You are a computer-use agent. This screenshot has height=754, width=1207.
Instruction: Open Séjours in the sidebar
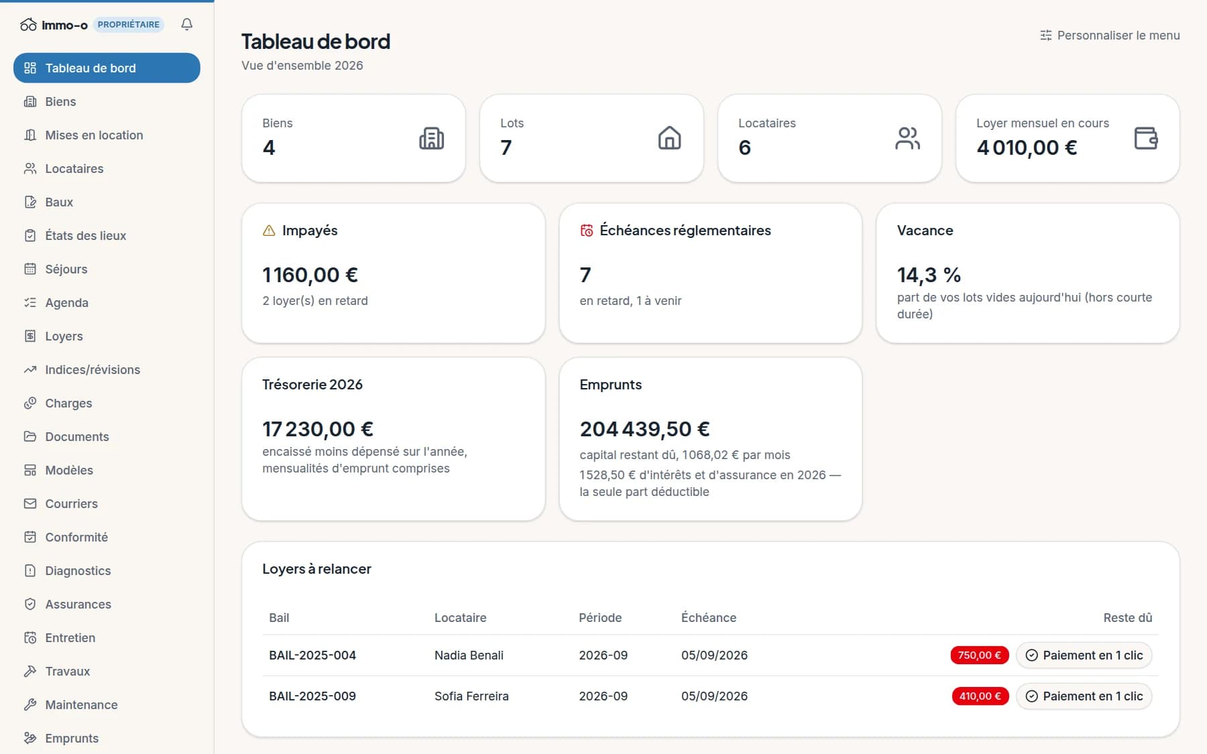pyautogui.click(x=107, y=269)
